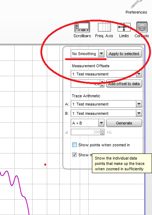Increase the offset value spinner
This screenshot has height=215, width=152.
(x=102, y=82)
